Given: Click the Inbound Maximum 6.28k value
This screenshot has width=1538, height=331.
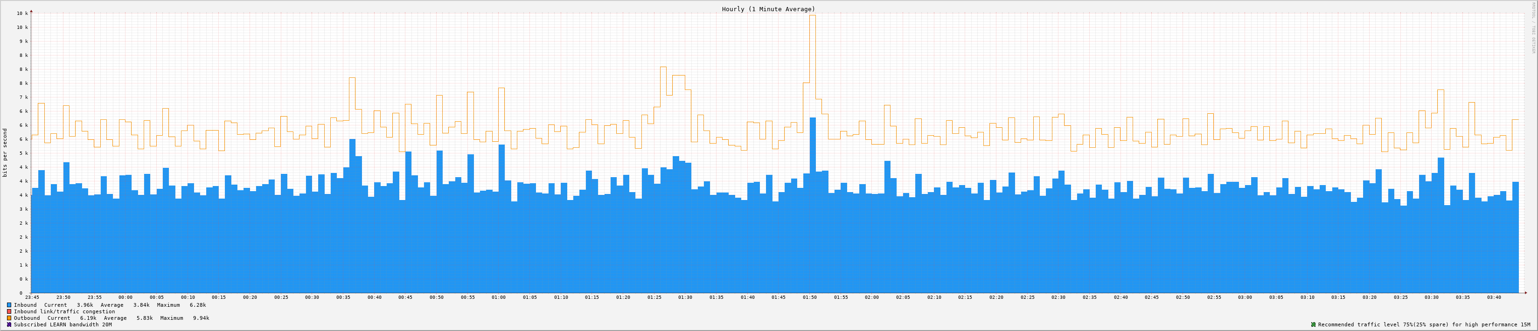Looking at the screenshot, I should click(x=198, y=305).
